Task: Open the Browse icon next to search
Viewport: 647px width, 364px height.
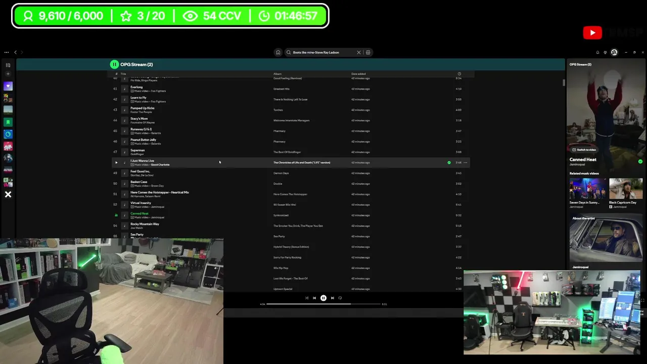Action: [368, 52]
